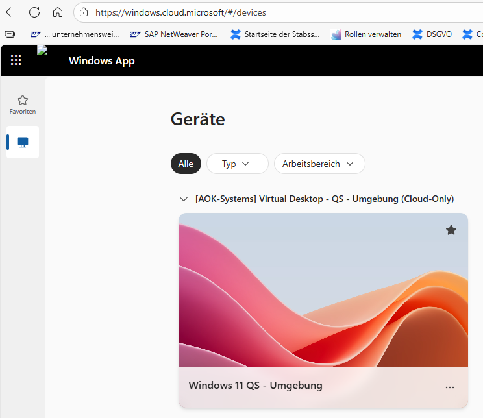
Task: Click the Windows App title in header
Action: [101, 61]
